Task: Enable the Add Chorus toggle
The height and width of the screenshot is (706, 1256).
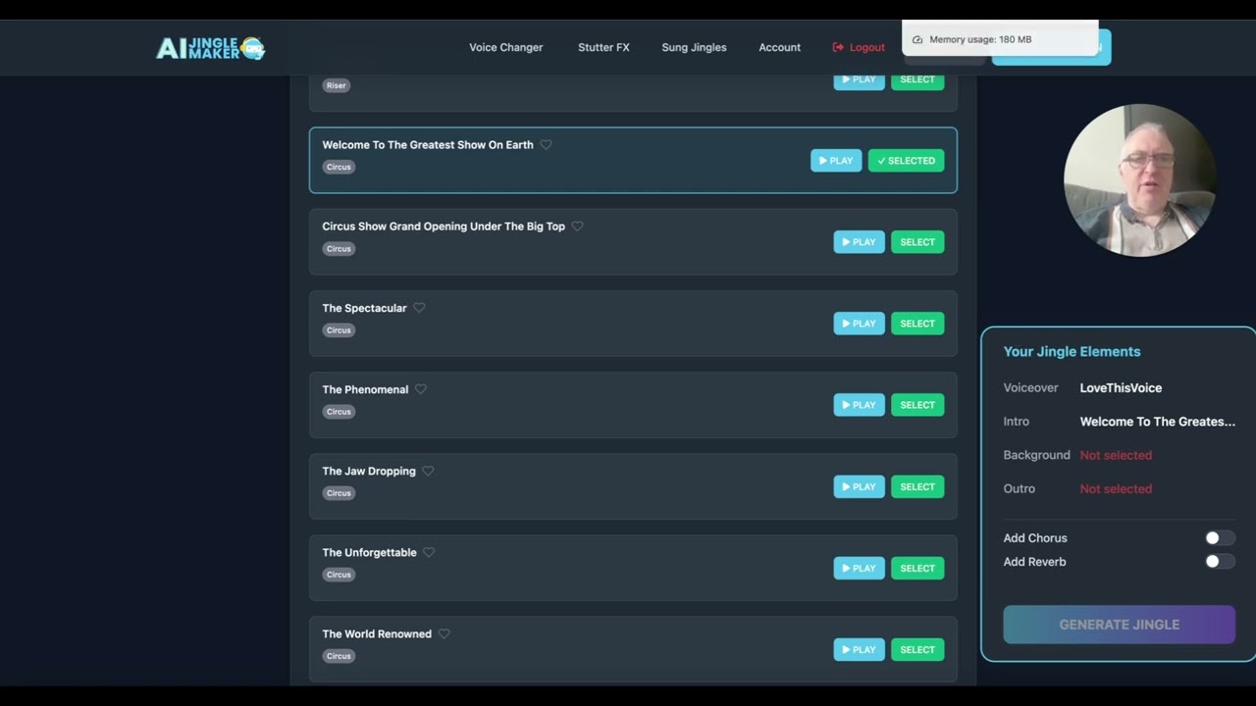Action: pos(1220,537)
